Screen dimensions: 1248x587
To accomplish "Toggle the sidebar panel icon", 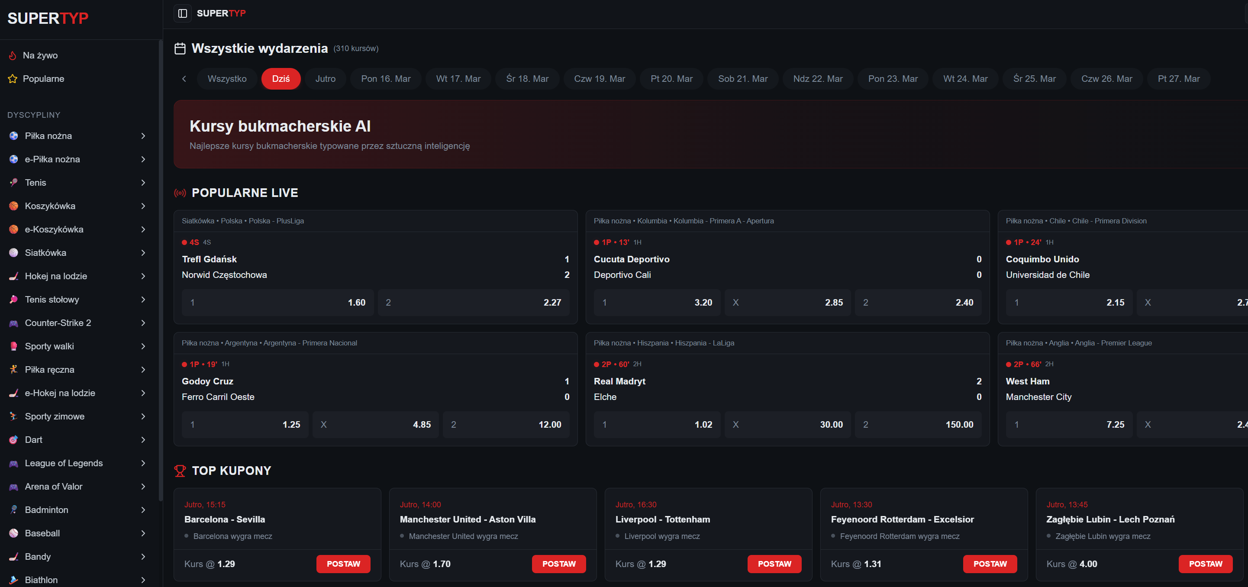I will click(x=183, y=13).
